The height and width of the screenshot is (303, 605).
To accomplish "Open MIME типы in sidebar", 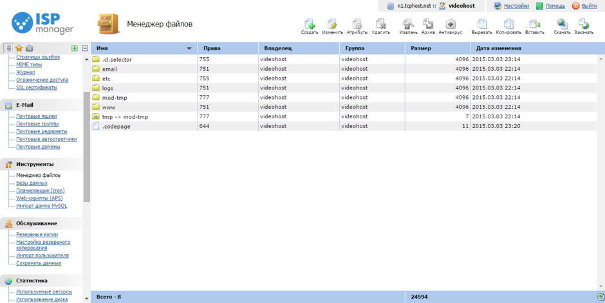I will pyautogui.click(x=29, y=65).
